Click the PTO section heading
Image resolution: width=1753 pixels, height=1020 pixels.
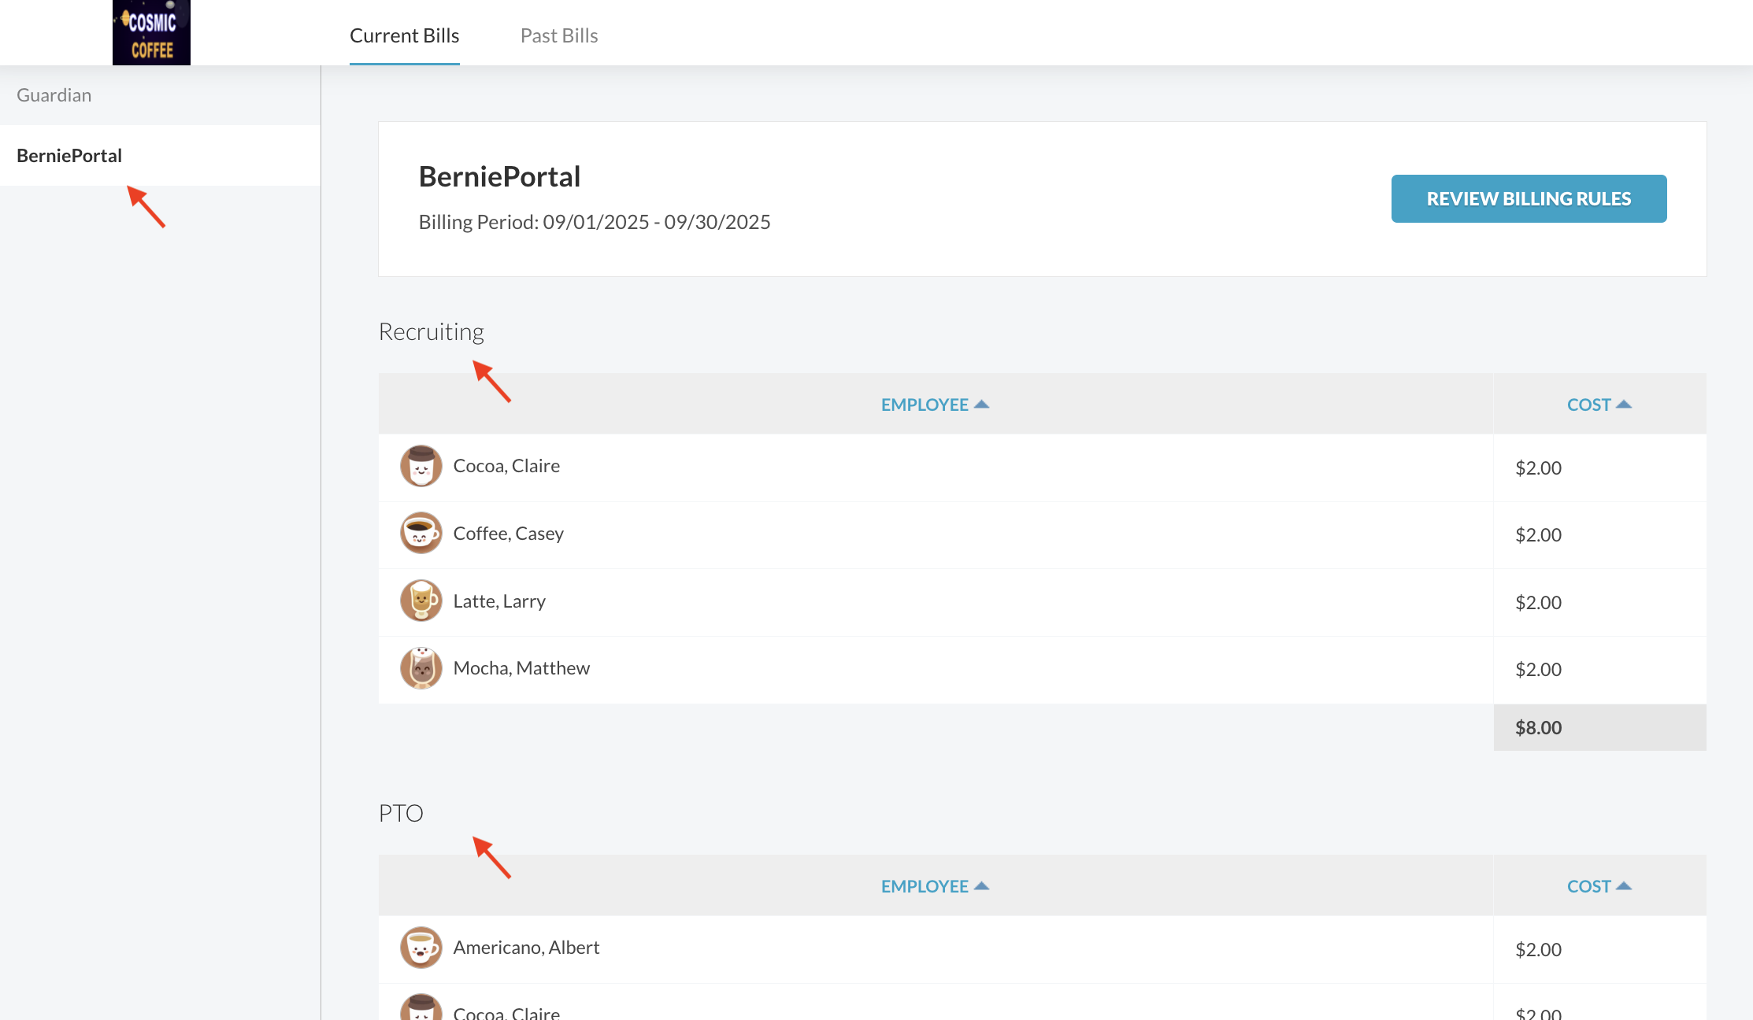pyautogui.click(x=401, y=813)
